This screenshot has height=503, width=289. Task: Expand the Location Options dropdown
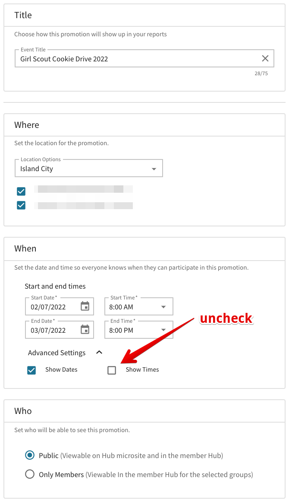pos(154,169)
